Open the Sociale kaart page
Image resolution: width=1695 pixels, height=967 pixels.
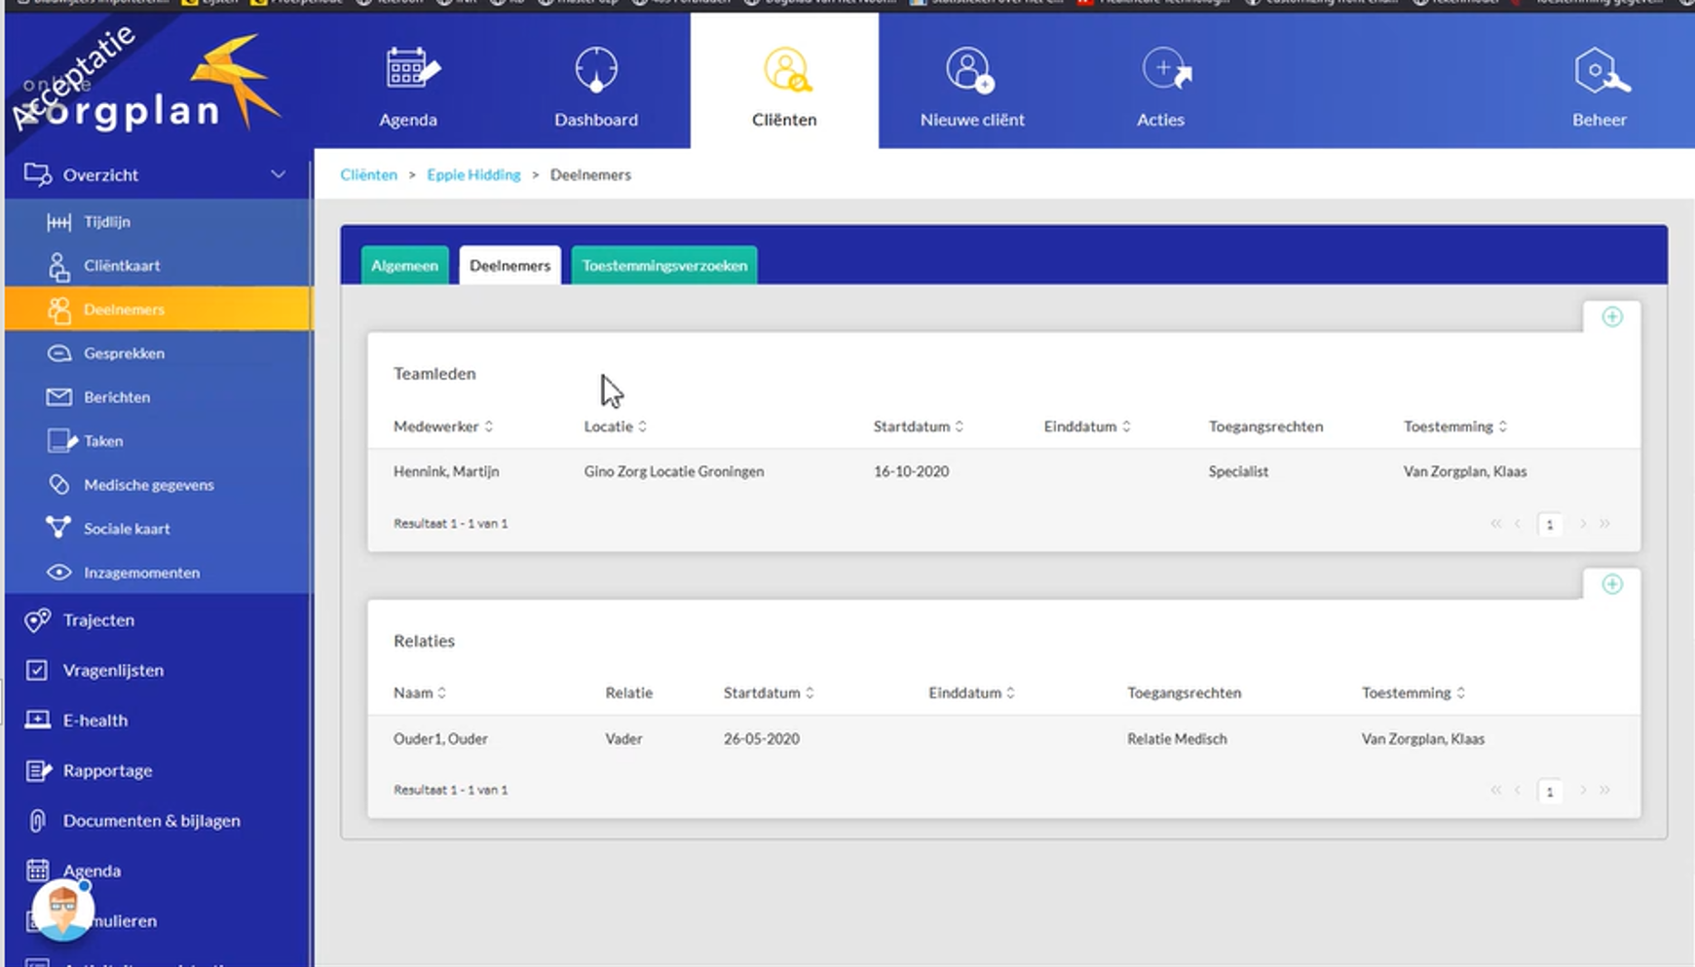[127, 528]
